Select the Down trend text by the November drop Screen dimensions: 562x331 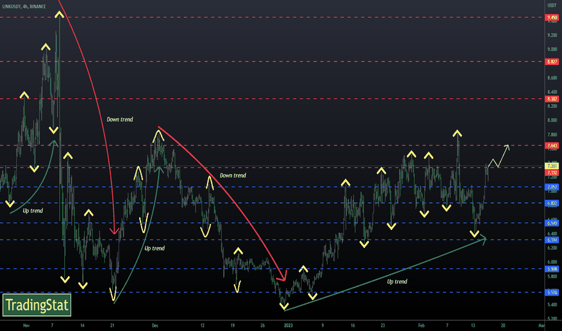[x=120, y=119]
